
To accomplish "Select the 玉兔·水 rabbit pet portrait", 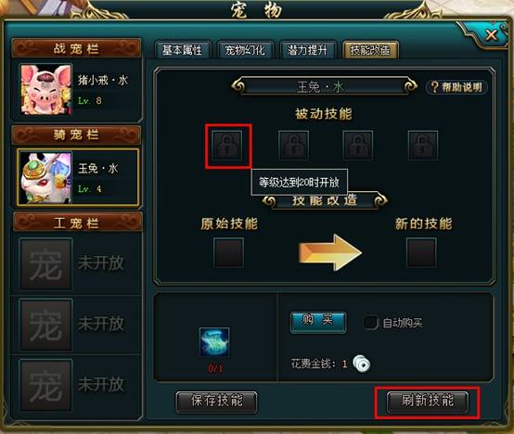I will (x=45, y=177).
